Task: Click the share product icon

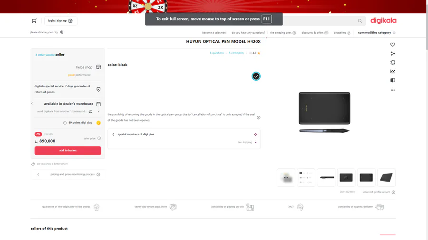Action: (x=392, y=54)
